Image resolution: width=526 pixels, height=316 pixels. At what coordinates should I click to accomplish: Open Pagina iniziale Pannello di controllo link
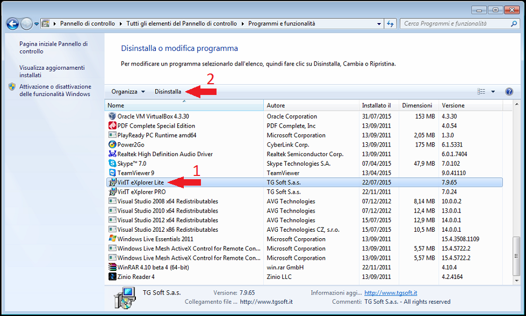pos(53,48)
